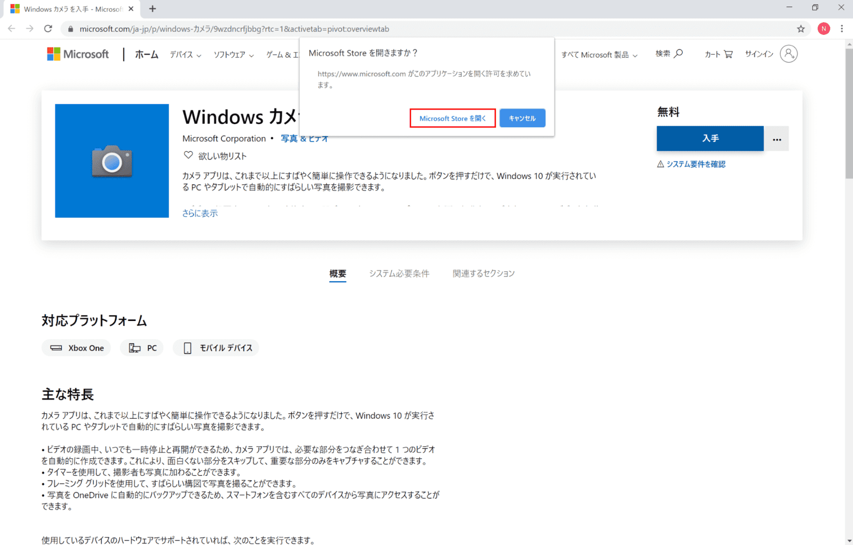
Task: Bookmark page with star icon
Action: [x=801, y=29]
